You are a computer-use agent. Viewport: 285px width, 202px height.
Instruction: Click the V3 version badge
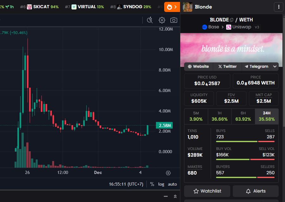257,27
